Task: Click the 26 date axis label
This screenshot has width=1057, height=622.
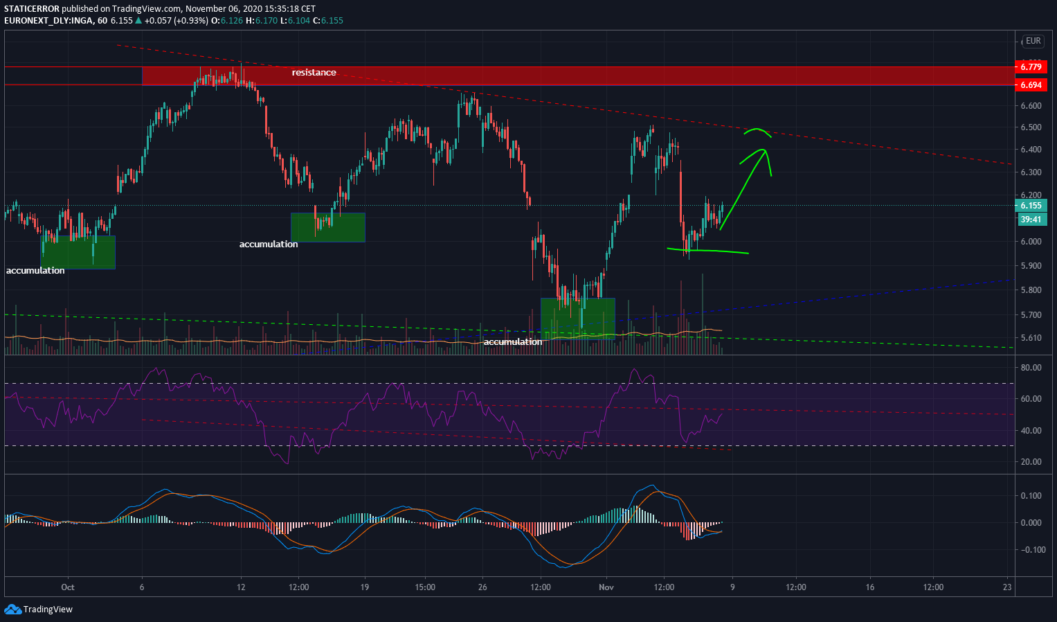Action: pos(482,587)
